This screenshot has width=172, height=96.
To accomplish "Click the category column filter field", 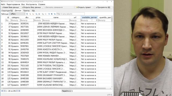I will point(16,20).
